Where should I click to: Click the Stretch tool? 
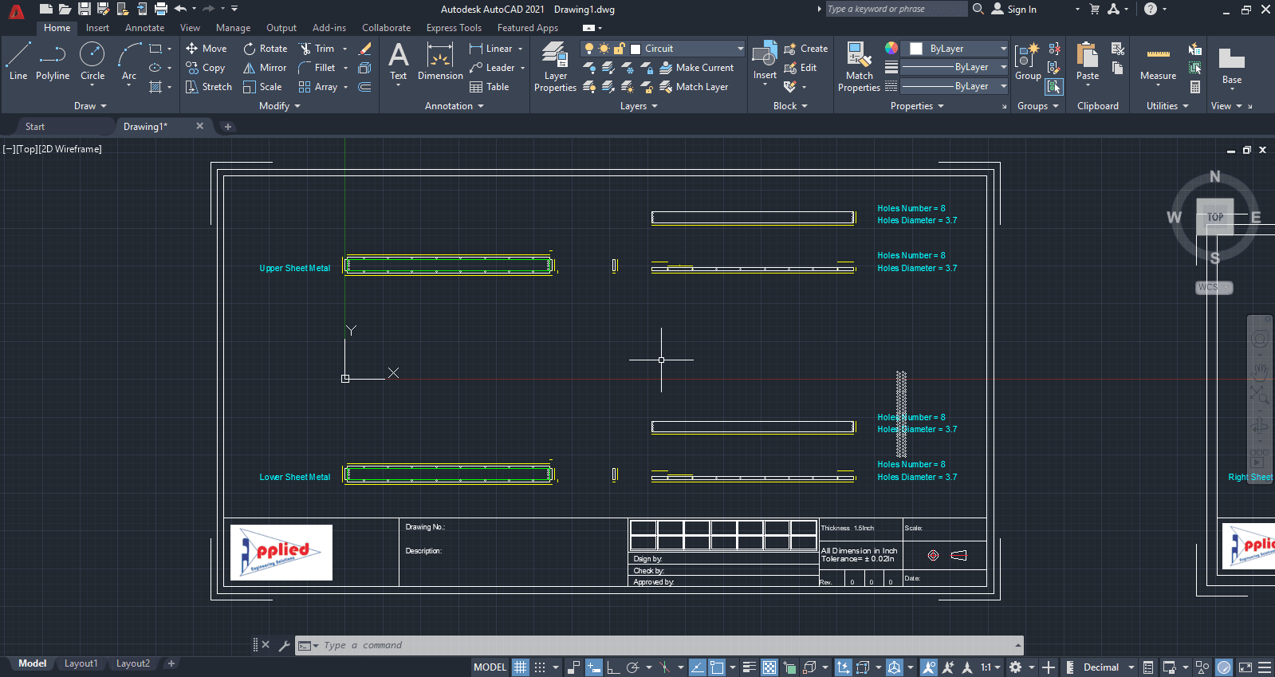pyautogui.click(x=209, y=87)
